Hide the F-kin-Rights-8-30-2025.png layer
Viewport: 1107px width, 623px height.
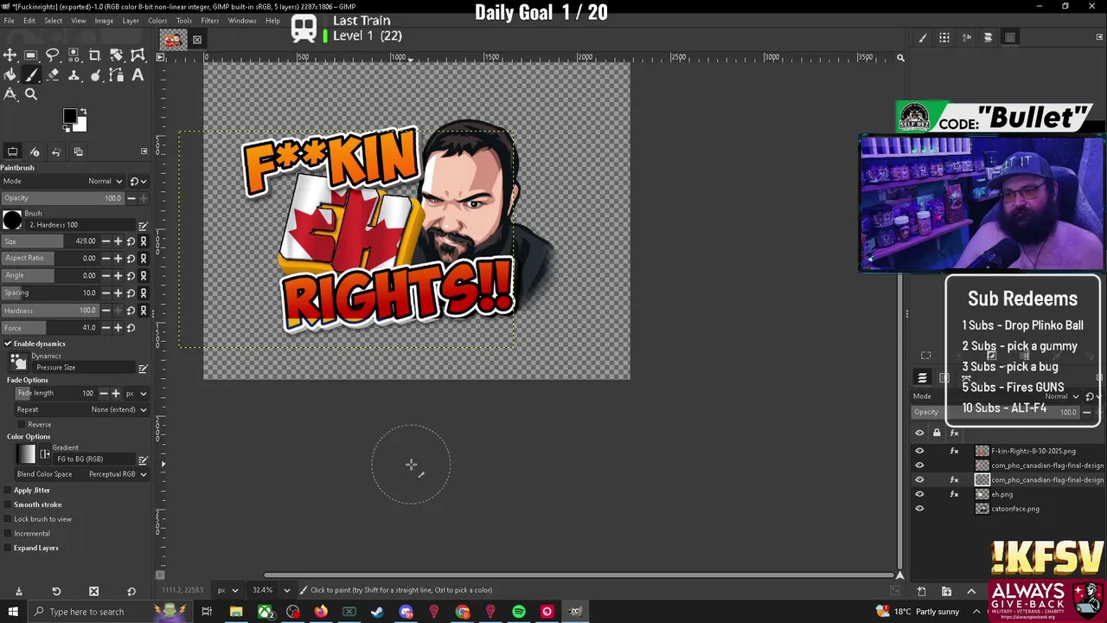point(919,451)
